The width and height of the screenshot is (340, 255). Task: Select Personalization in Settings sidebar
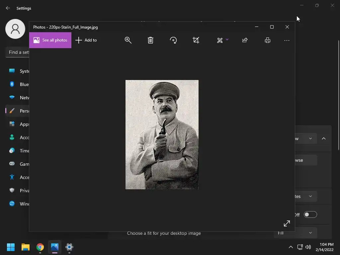17,111
